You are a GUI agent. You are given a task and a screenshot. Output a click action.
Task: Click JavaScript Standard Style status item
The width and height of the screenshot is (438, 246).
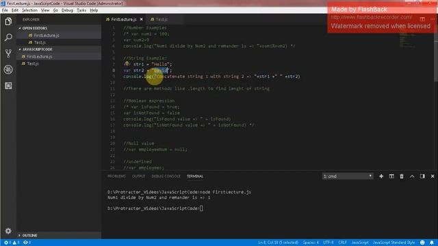click(x=394, y=243)
